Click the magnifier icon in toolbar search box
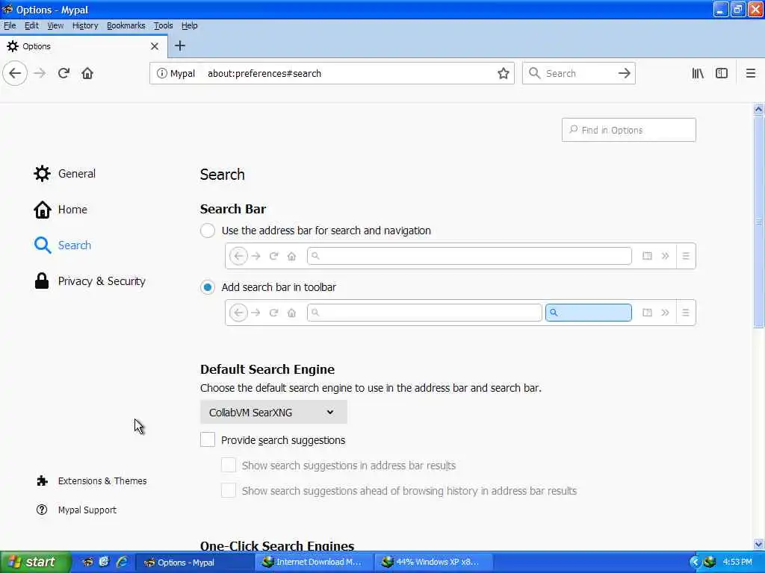Image resolution: width=765 pixels, height=573 pixels. pyautogui.click(x=535, y=73)
